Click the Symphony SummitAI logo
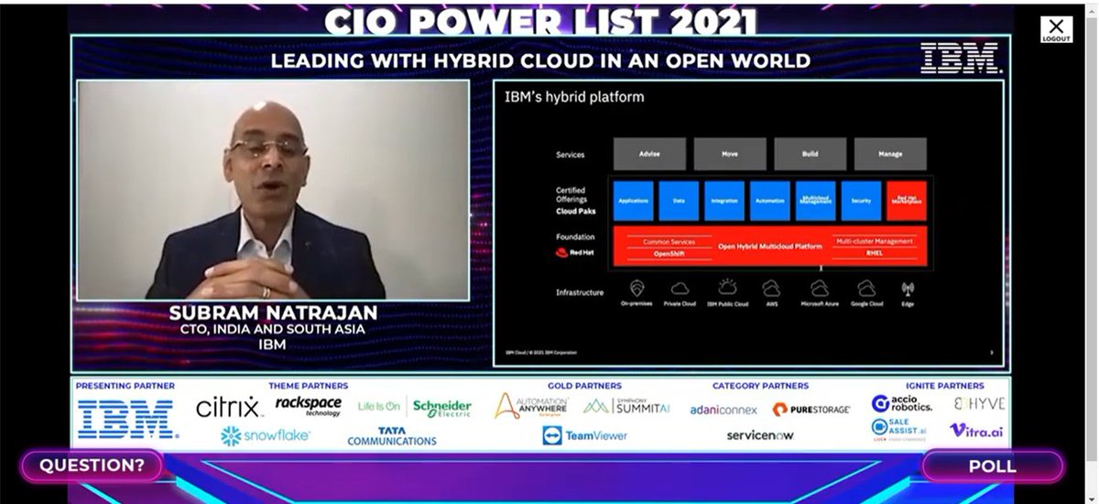 pos(628,405)
